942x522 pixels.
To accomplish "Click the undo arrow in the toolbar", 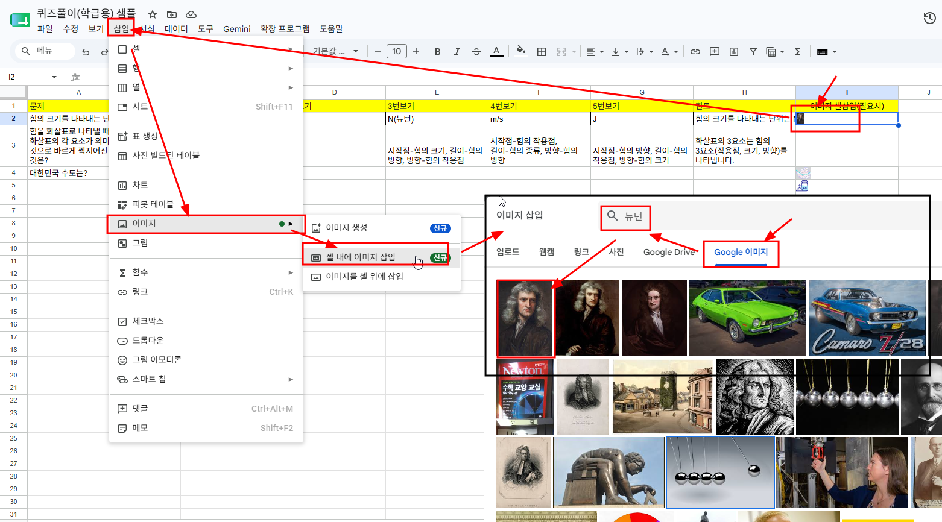I will (x=86, y=52).
